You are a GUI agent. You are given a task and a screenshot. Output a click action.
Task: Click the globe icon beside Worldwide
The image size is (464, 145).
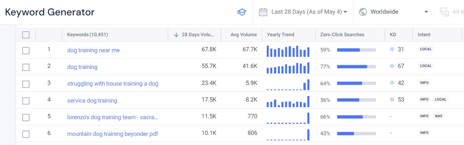(x=363, y=12)
